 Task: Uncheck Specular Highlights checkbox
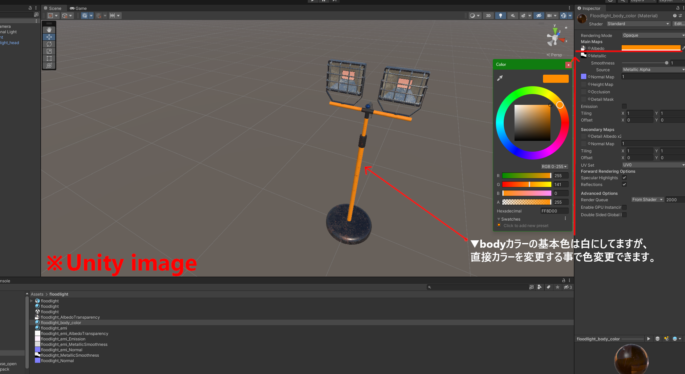[624, 177]
